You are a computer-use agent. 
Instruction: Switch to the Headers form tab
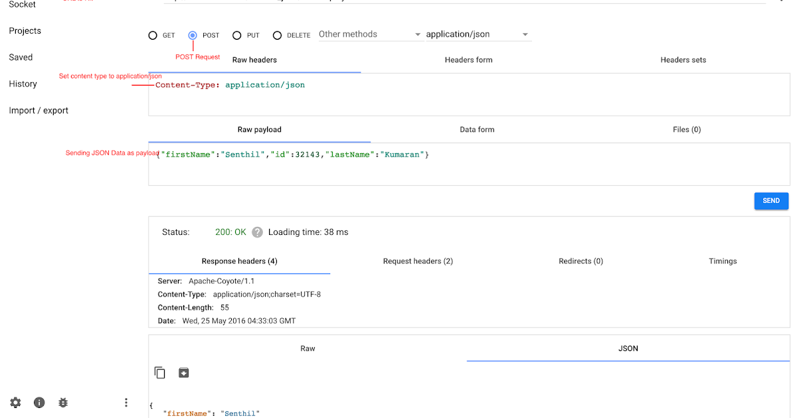click(468, 60)
